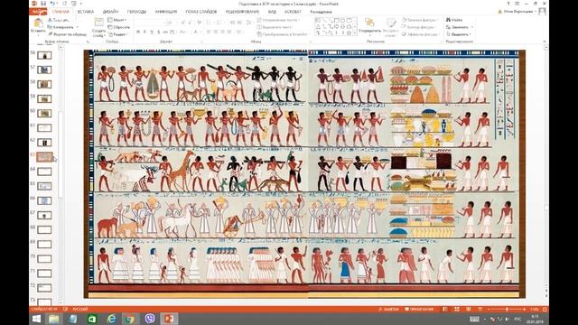Image resolution: width=578 pixels, height=325 pixels.
Task: Click the New Slide (Создать слайд) icon
Action: tap(98, 22)
